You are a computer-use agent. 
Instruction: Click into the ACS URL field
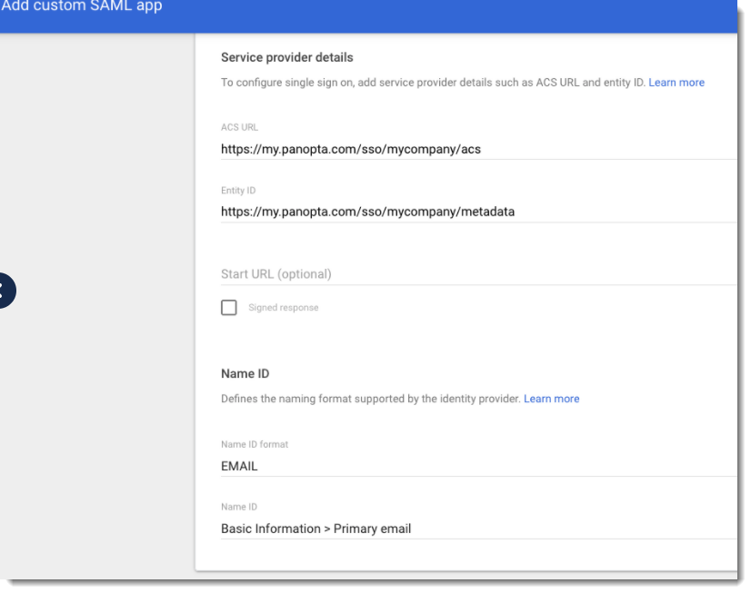477,149
